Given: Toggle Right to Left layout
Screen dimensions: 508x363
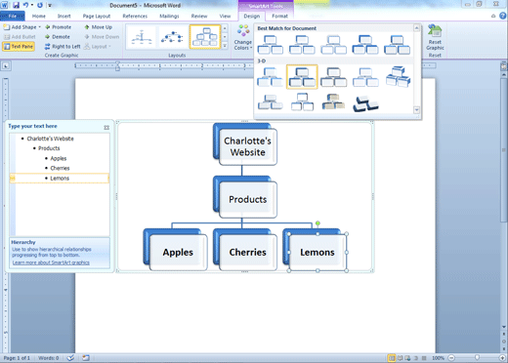Looking at the screenshot, I should point(63,47).
